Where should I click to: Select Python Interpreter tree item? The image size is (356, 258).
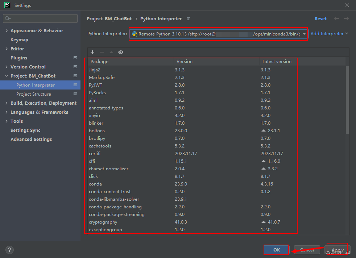40,85
